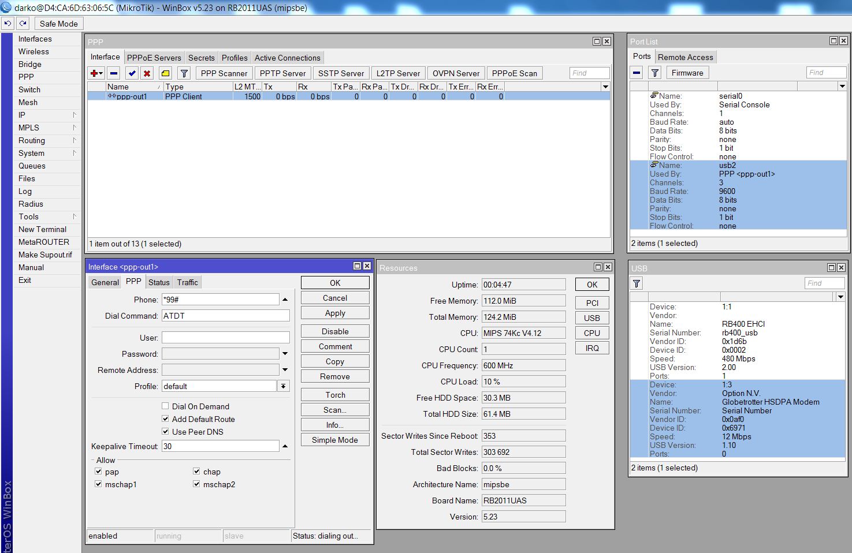The height and width of the screenshot is (553, 852).
Task: Click the undo arrow in top toolbar
Action: (x=7, y=23)
